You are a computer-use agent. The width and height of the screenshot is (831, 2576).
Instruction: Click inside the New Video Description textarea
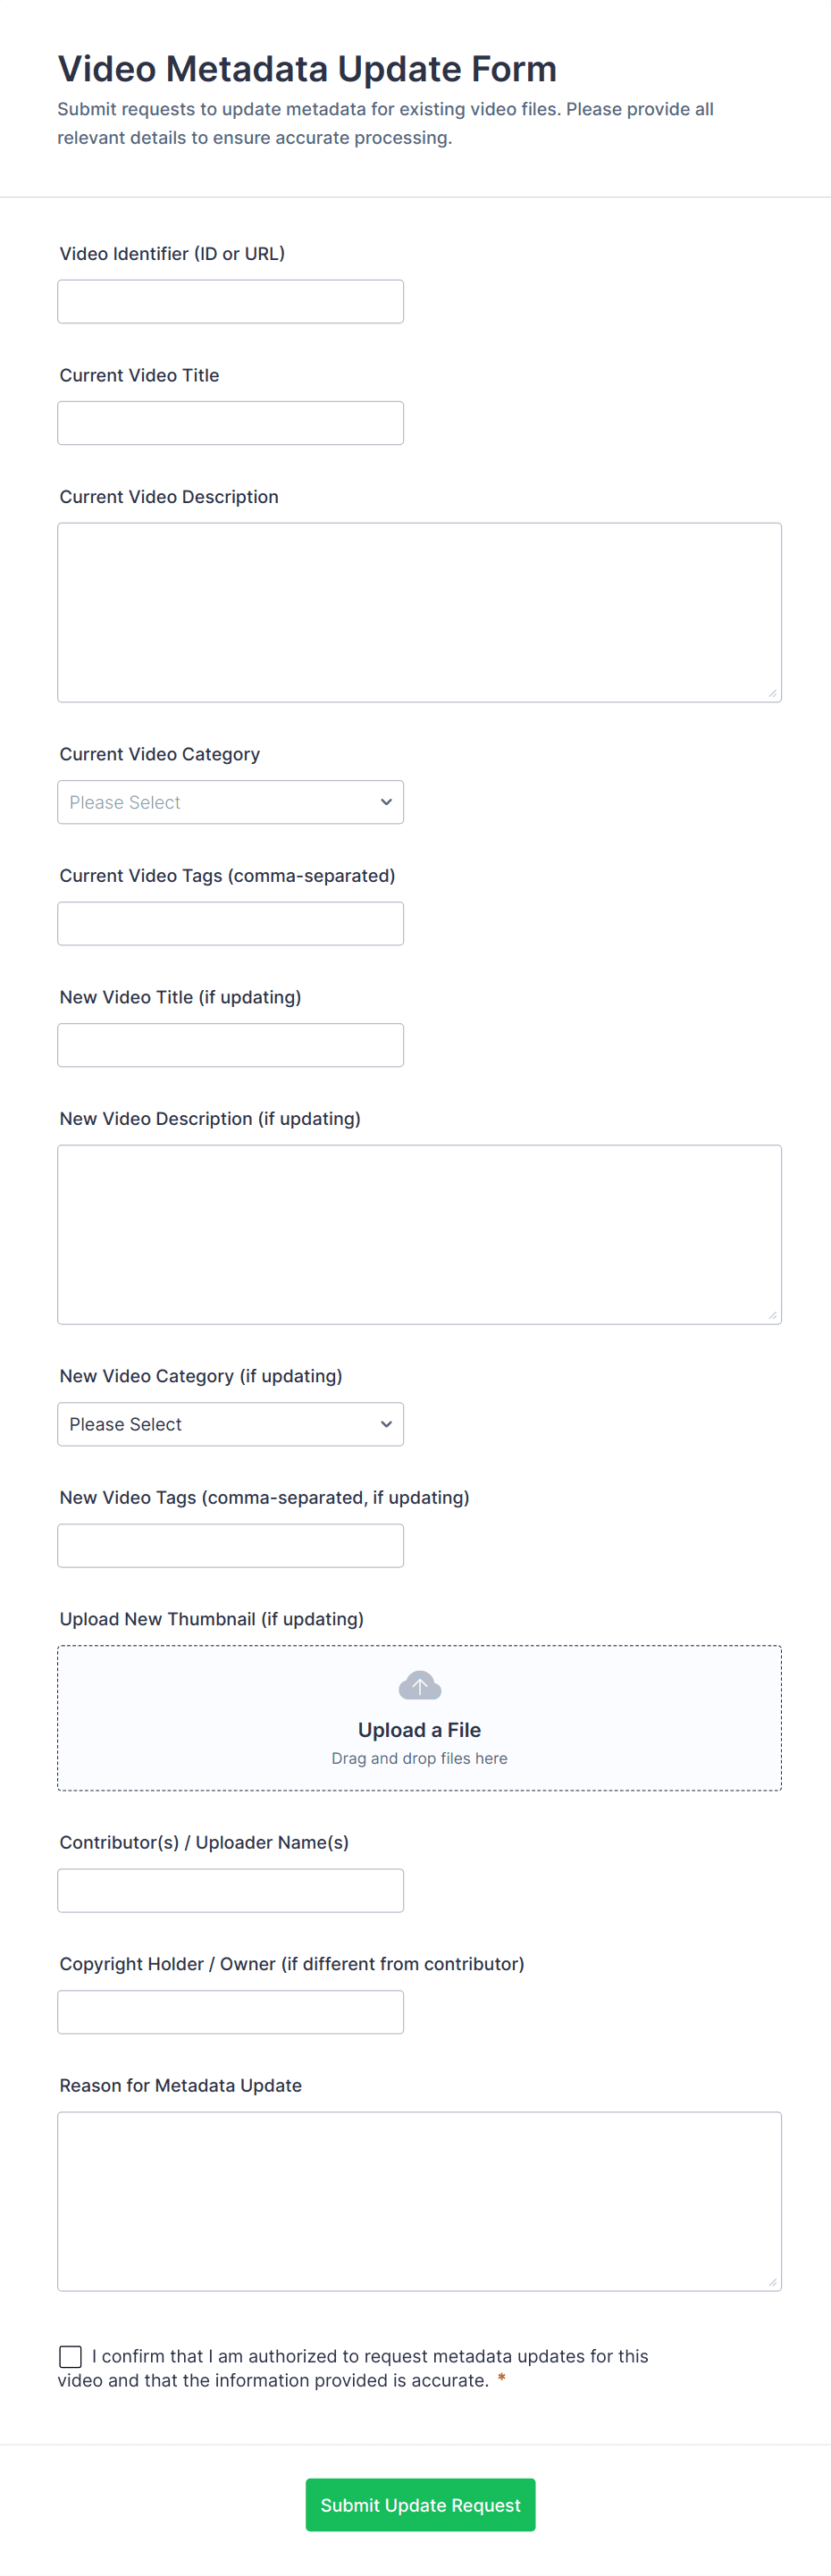click(419, 1234)
